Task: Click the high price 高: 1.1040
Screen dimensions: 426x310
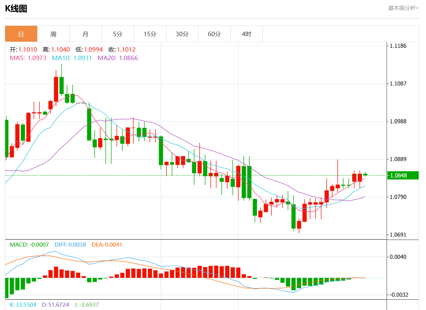Action: coord(56,49)
